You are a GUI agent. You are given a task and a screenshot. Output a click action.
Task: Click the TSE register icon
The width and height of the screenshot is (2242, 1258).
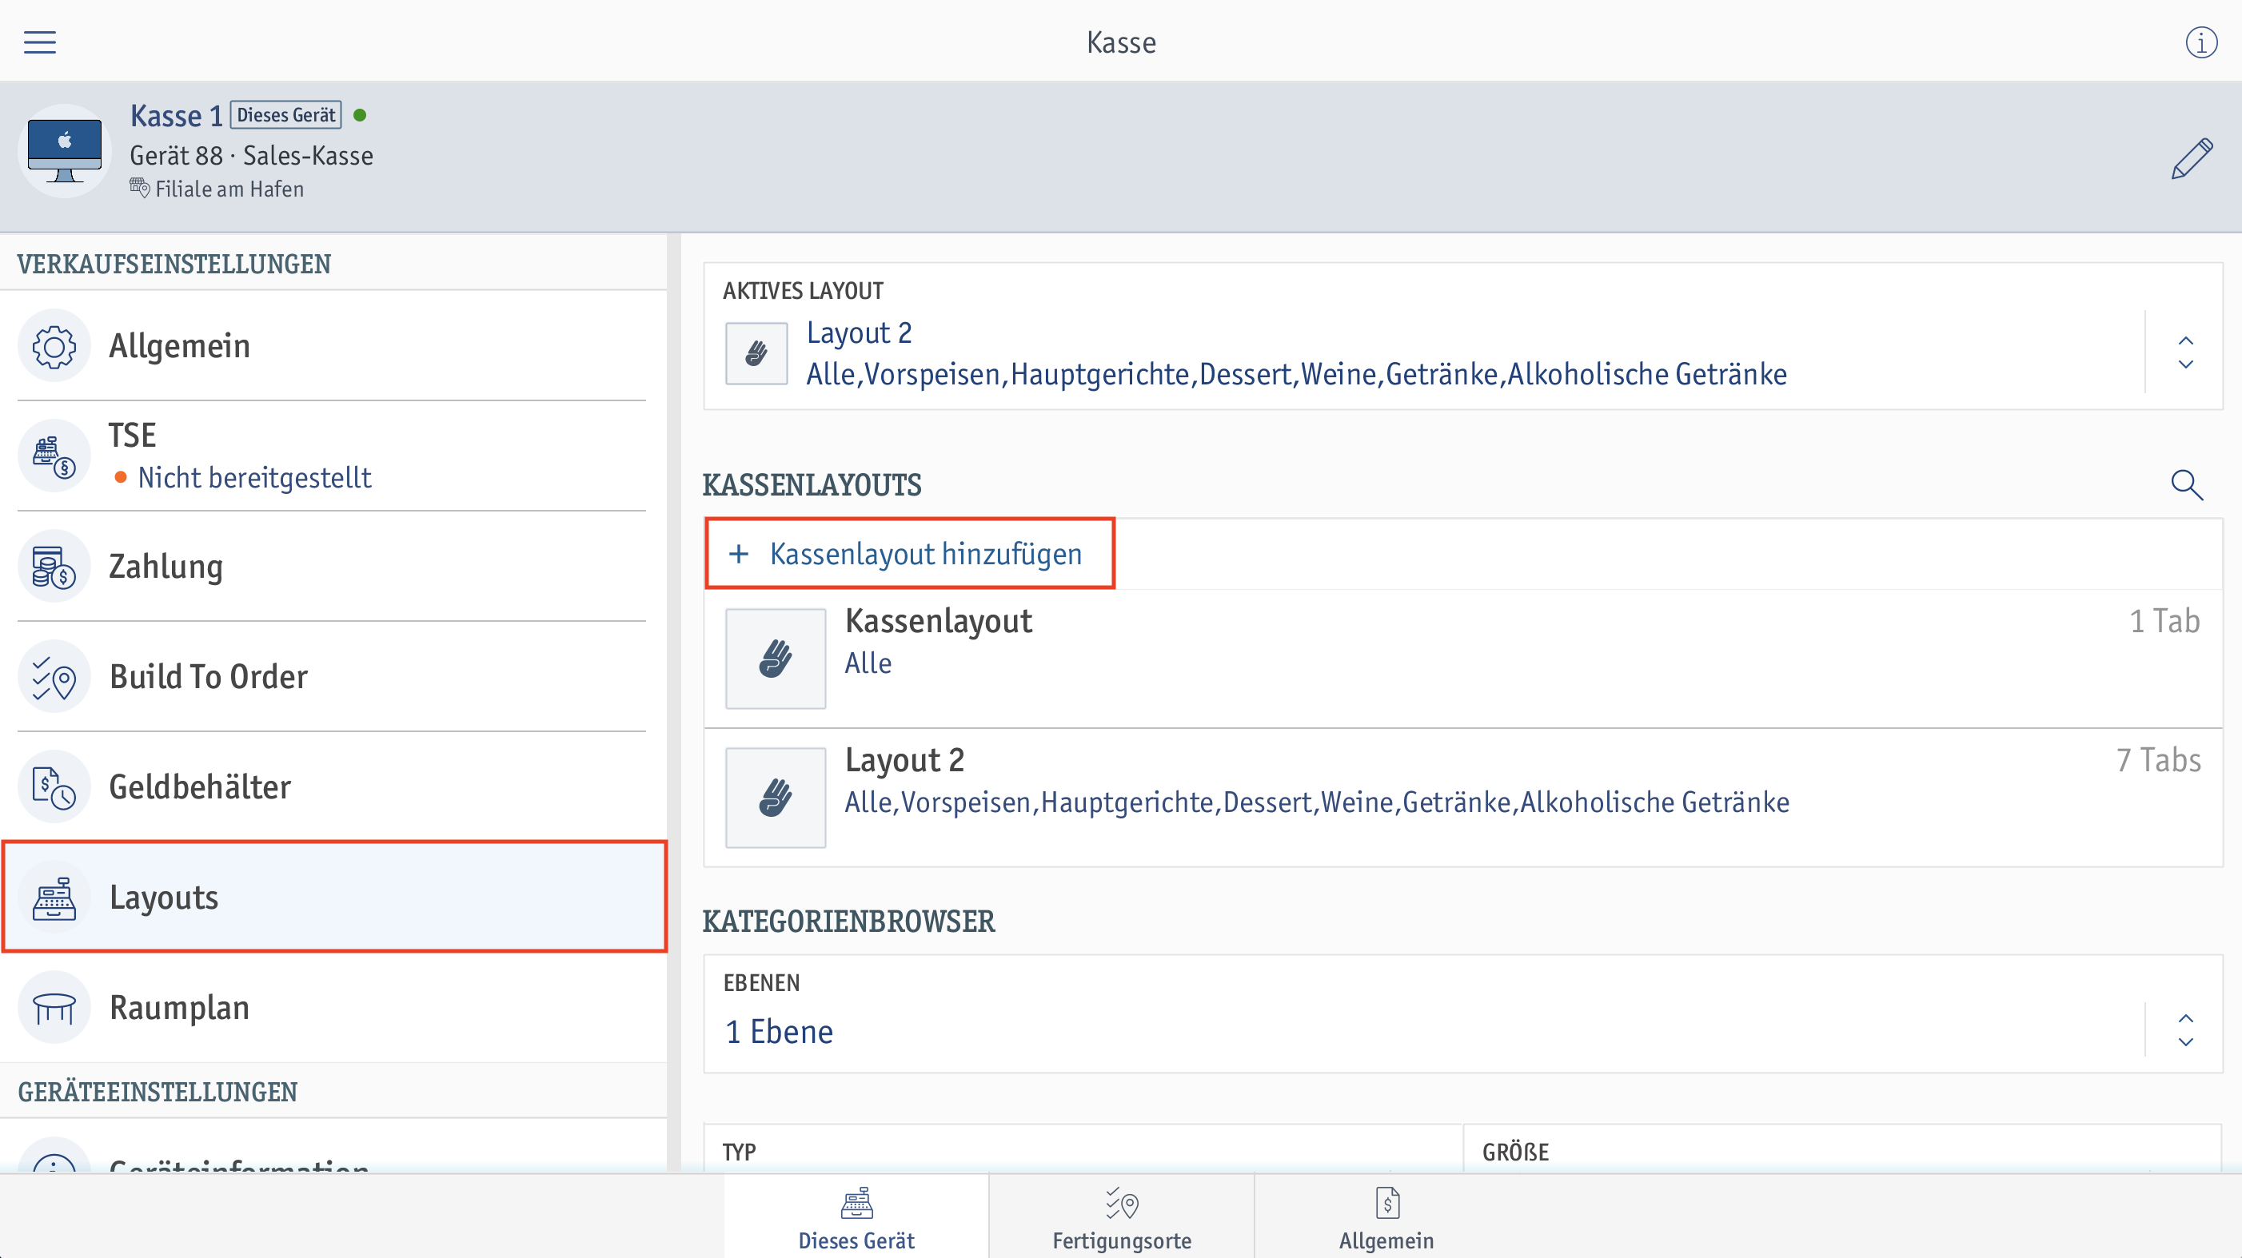coord(54,456)
